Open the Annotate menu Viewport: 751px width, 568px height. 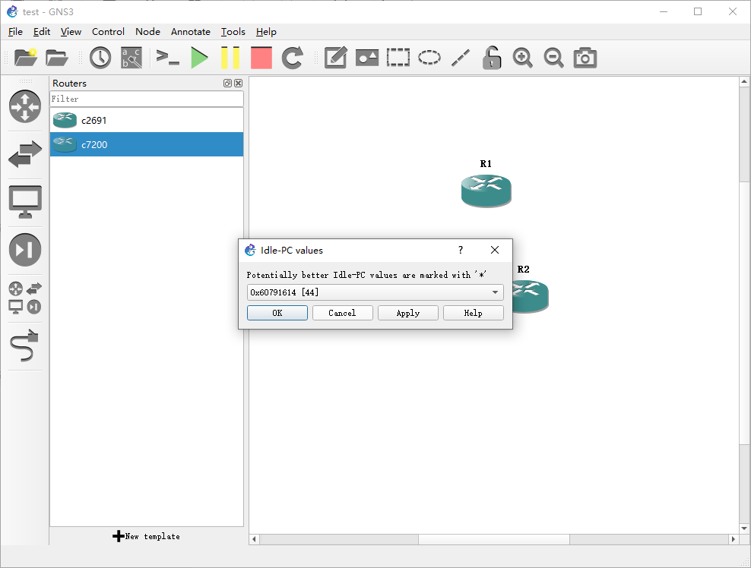pos(191,32)
